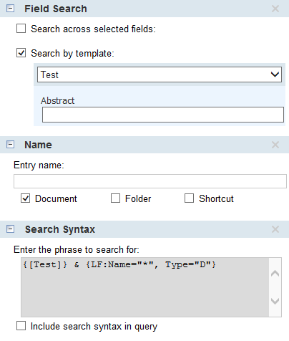Click the Field Search header title

[x=56, y=9]
